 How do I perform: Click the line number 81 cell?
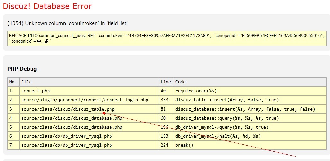[163, 109]
